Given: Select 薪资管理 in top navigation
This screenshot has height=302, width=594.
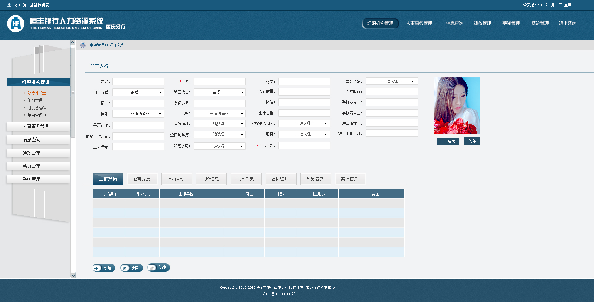Looking at the screenshot, I should tap(511, 24).
